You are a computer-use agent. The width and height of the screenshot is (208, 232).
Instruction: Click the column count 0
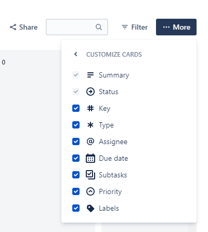pyautogui.click(x=4, y=62)
